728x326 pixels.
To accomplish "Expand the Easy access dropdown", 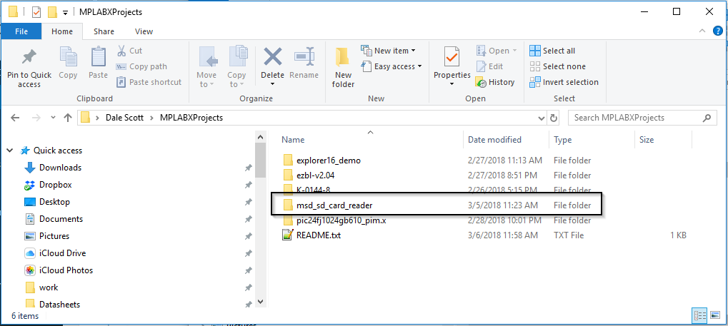I will [x=419, y=66].
